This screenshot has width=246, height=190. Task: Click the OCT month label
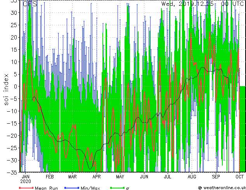coord(239,177)
